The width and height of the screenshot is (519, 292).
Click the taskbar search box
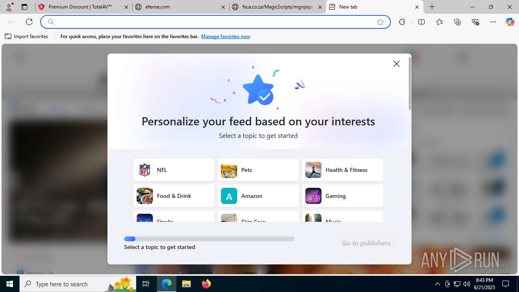pos(78,284)
